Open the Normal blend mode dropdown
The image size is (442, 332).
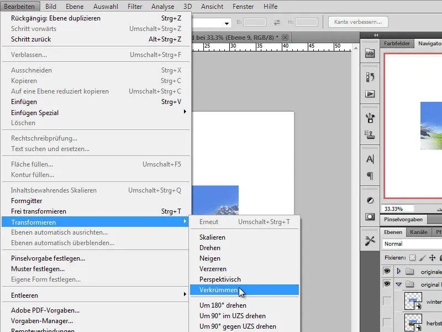point(412,244)
